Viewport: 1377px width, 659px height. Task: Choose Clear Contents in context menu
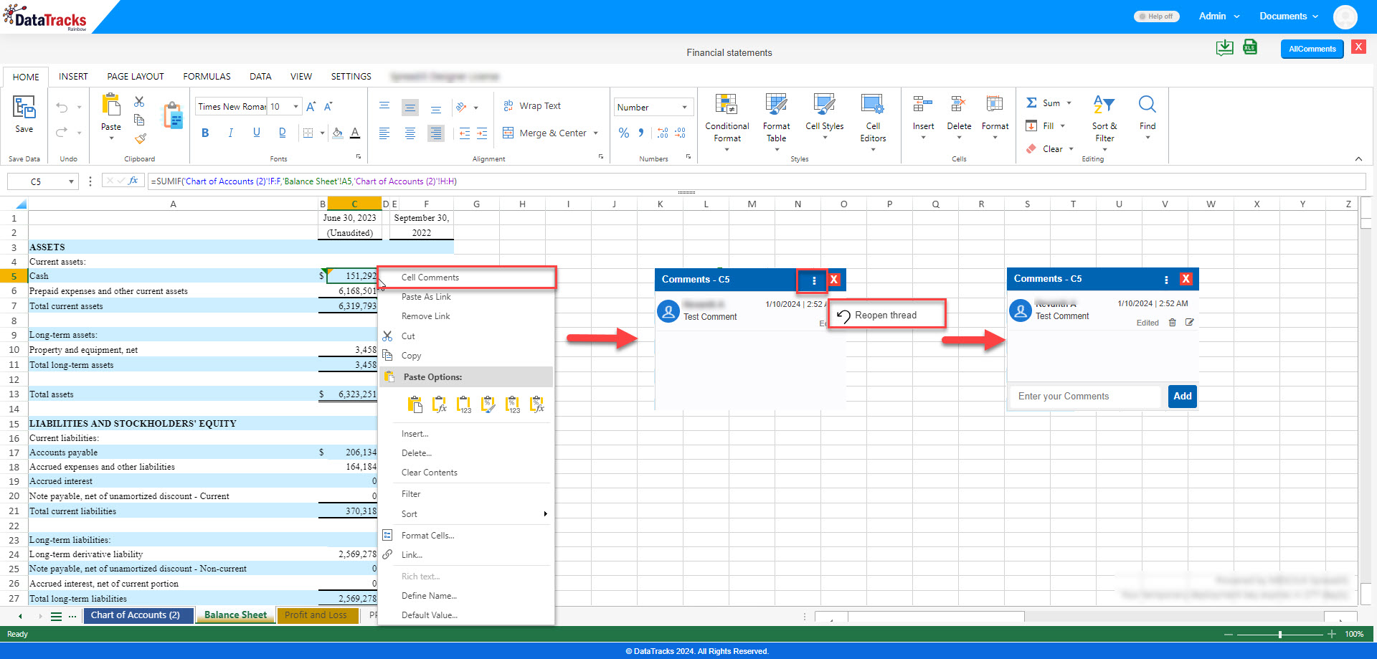[x=467, y=473]
